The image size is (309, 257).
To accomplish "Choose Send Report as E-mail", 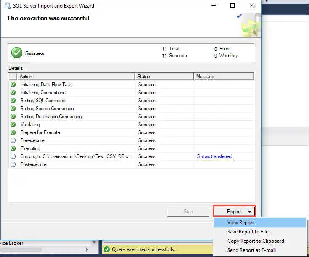I will coord(260,250).
